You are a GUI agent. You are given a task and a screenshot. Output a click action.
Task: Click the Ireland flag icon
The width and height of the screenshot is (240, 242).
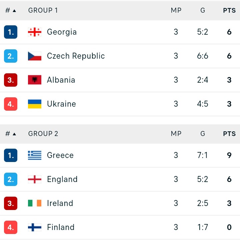[x=35, y=203]
